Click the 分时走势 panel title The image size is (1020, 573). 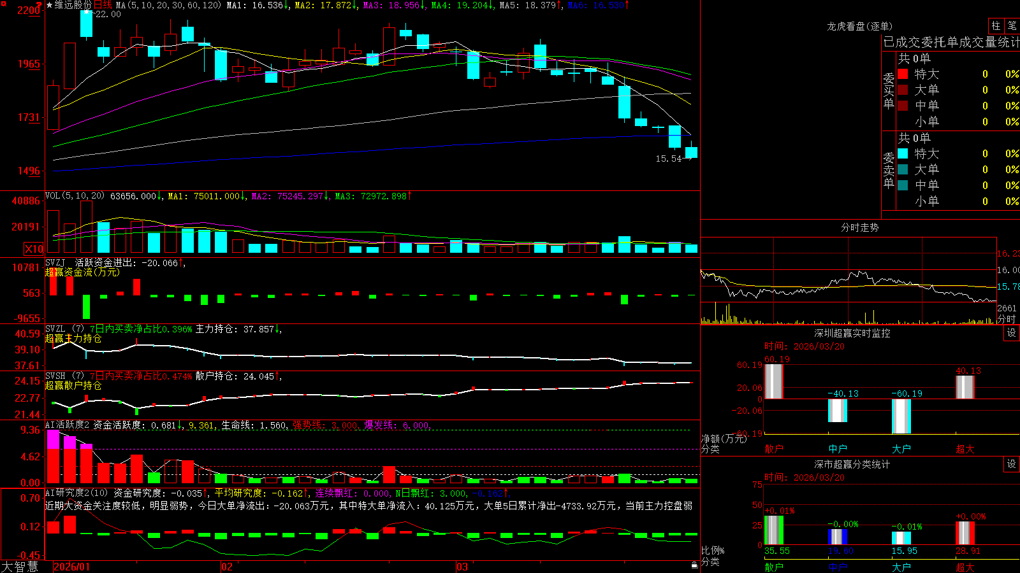click(x=860, y=227)
